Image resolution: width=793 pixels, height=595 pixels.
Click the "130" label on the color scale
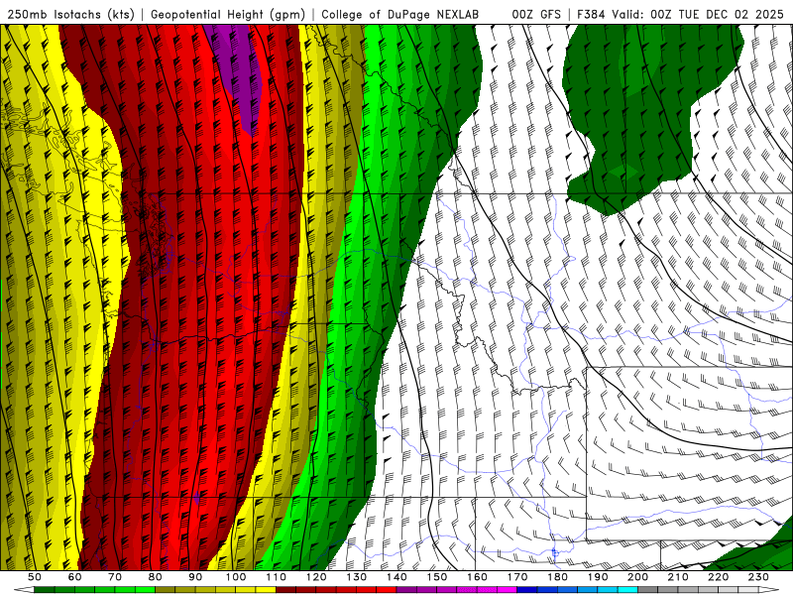click(357, 577)
